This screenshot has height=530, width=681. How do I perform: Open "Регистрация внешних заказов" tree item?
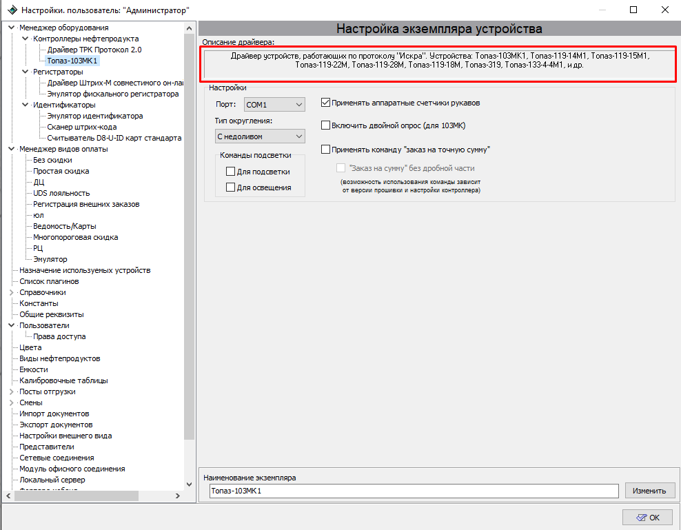pyautogui.click(x=86, y=204)
